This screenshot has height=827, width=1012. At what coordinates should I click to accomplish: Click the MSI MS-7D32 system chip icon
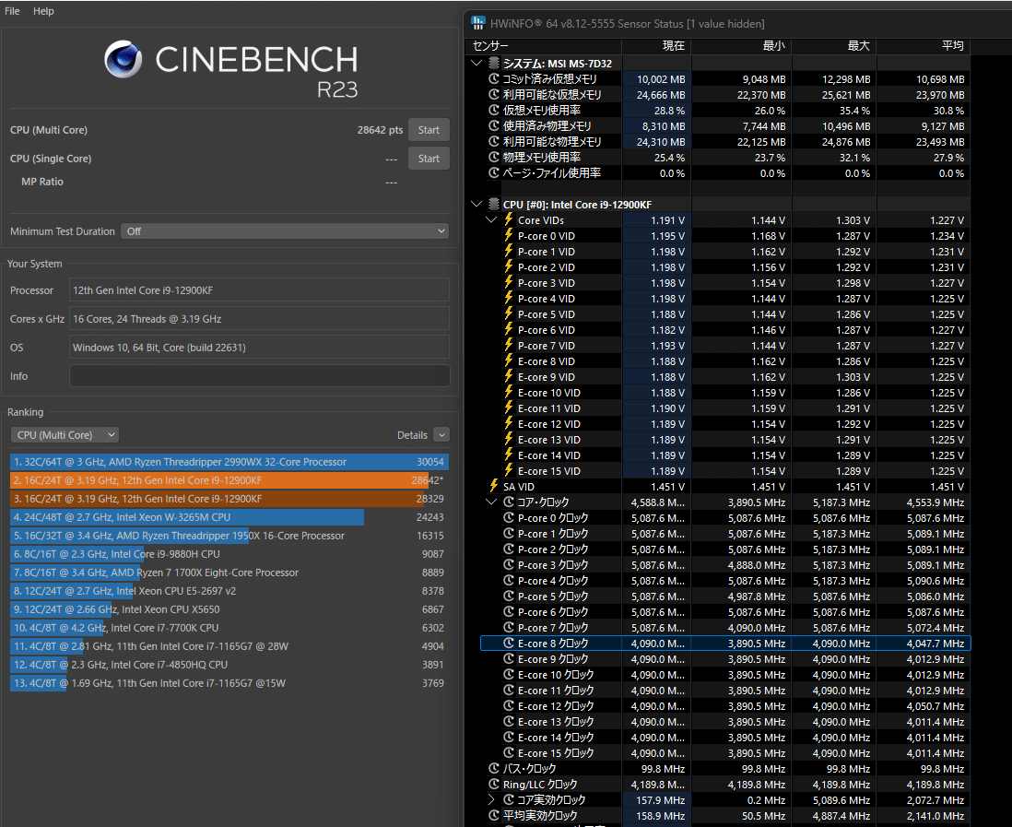pos(494,64)
